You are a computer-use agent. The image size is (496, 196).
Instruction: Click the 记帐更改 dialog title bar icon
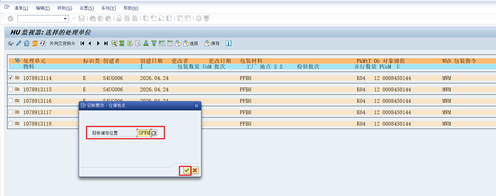point(83,106)
